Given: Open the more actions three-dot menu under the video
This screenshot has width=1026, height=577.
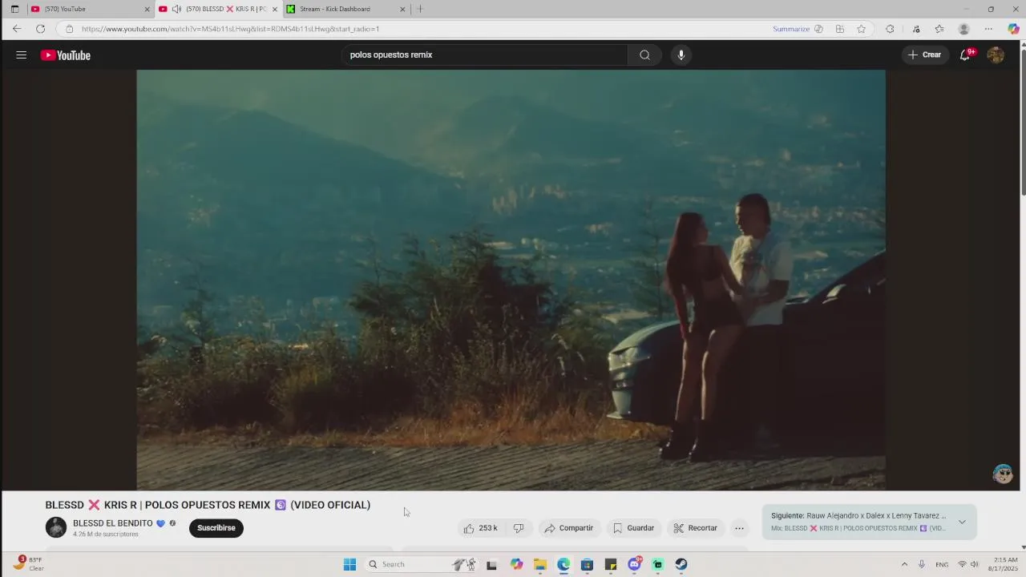Looking at the screenshot, I should 740,528.
